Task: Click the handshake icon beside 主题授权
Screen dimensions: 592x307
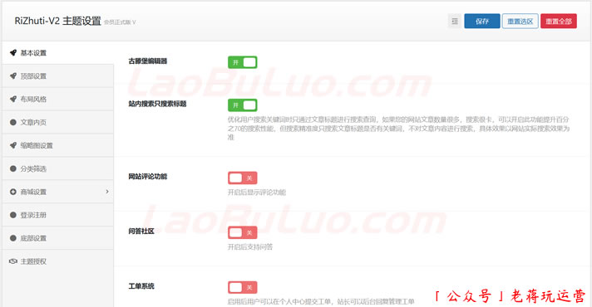Action: point(13,261)
